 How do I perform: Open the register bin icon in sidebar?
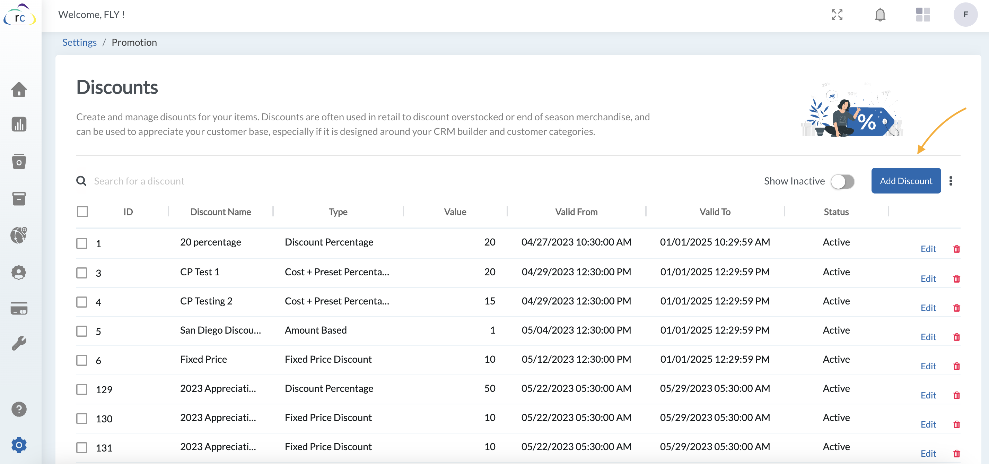[x=19, y=162]
